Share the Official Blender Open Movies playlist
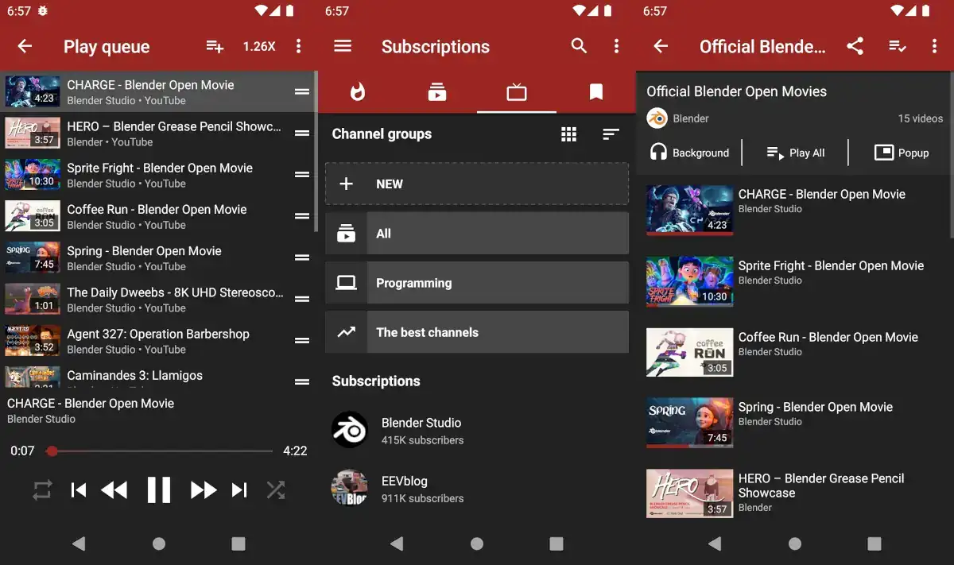The width and height of the screenshot is (954, 565). [855, 46]
